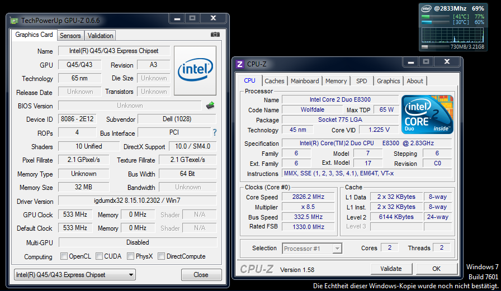Screen dimensions: 501x291
Task: Select the Graphics Card tab
Action: pos(34,35)
